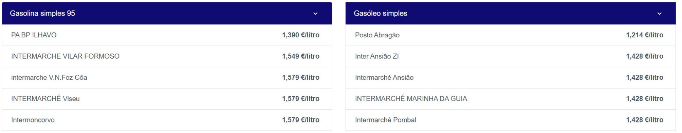
Task: Open Intermarché Ansião station row
Action: click(x=510, y=78)
